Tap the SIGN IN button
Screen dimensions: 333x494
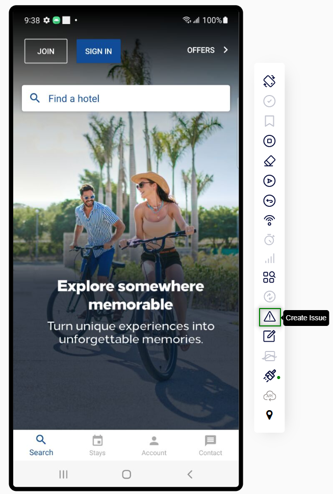pos(98,51)
